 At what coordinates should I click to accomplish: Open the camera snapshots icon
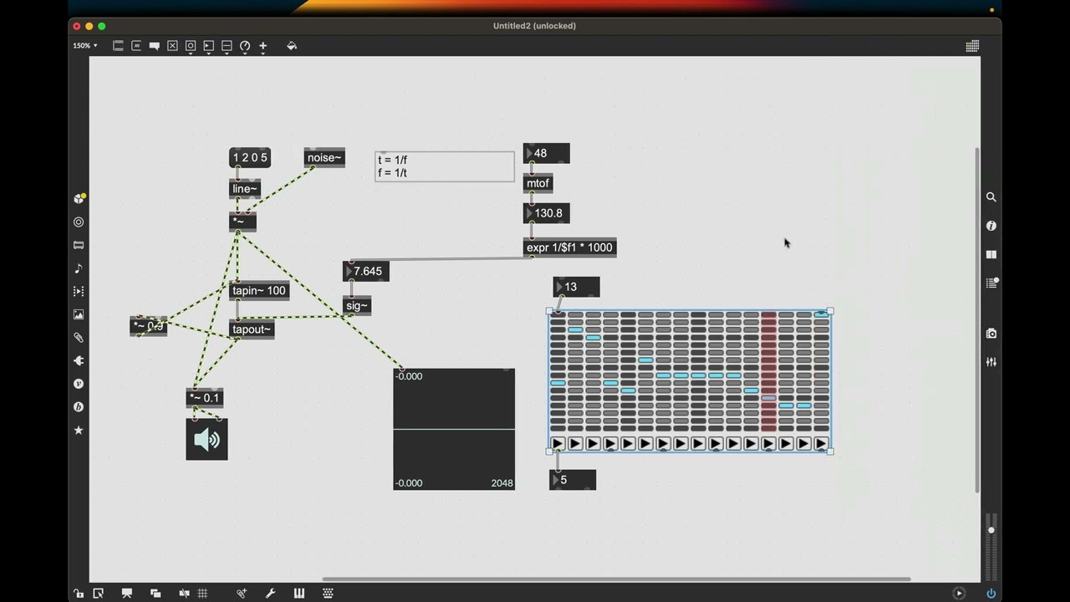(991, 334)
